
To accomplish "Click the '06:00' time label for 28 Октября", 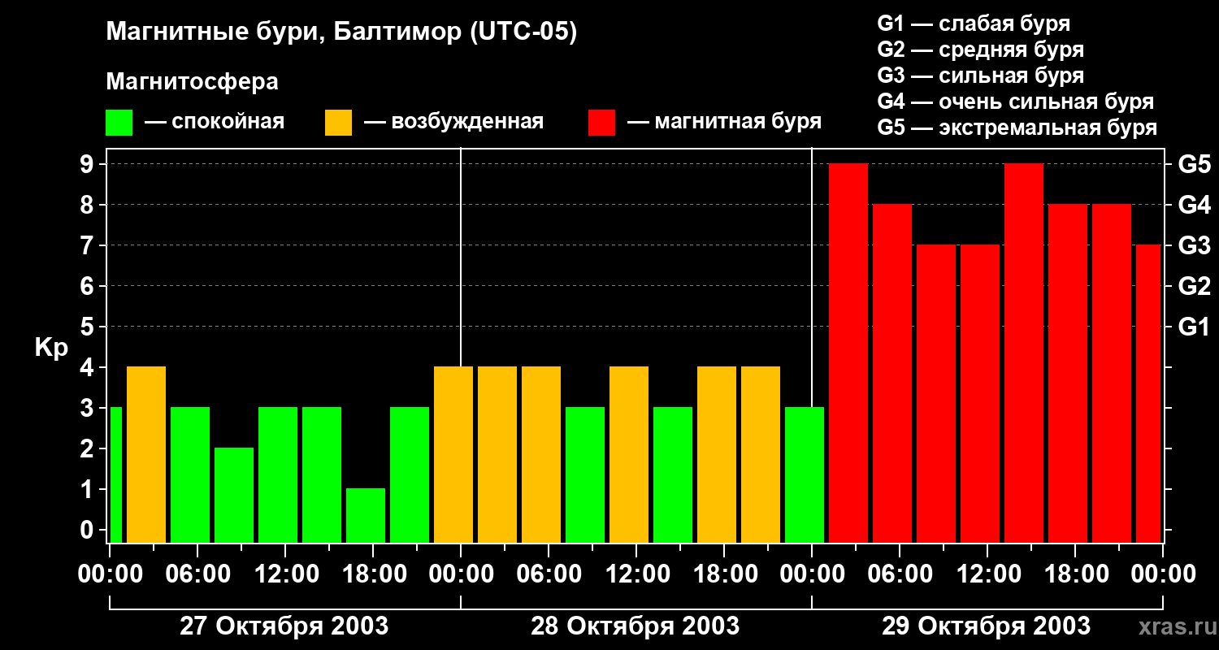I will pos(549,574).
